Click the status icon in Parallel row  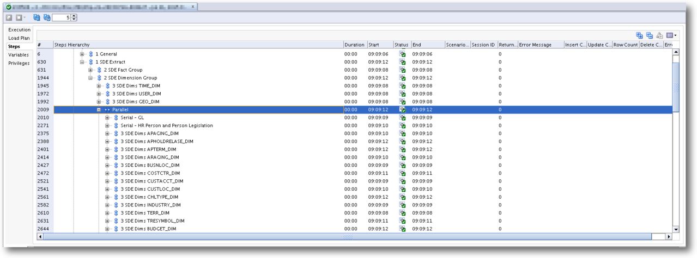point(402,110)
